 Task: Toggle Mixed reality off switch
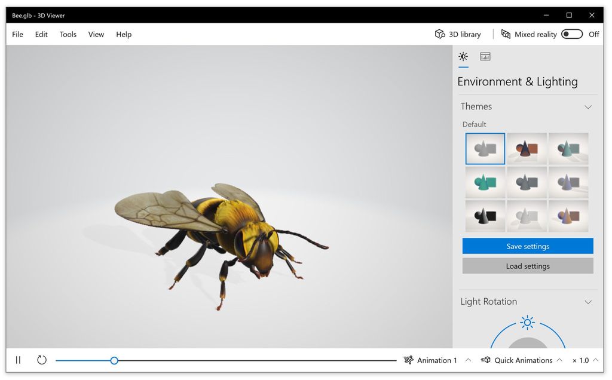tap(571, 34)
